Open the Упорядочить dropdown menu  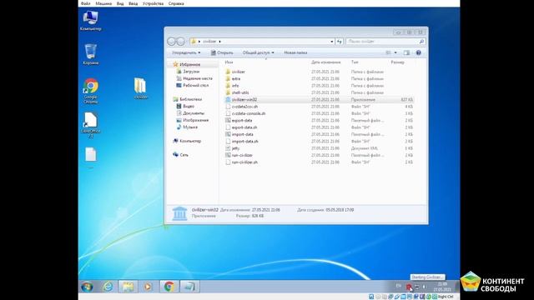pyautogui.click(x=186, y=52)
